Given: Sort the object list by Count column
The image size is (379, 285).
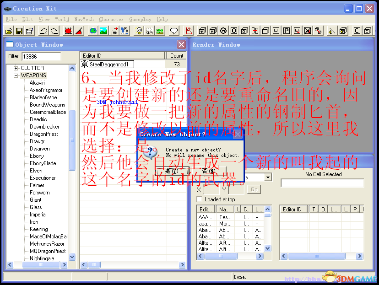Looking at the screenshot, I should click(x=176, y=55).
